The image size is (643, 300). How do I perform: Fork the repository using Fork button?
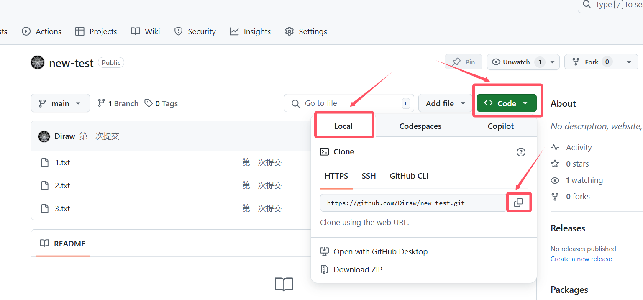pos(592,62)
